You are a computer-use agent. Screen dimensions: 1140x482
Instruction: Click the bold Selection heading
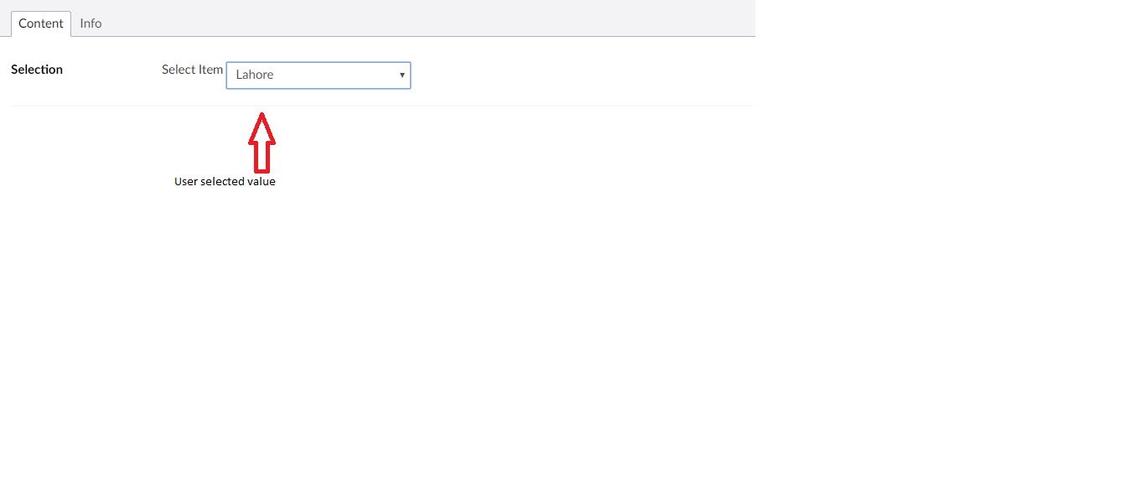coord(37,70)
